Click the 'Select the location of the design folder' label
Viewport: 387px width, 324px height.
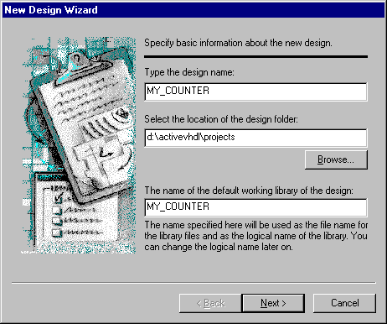(x=221, y=119)
